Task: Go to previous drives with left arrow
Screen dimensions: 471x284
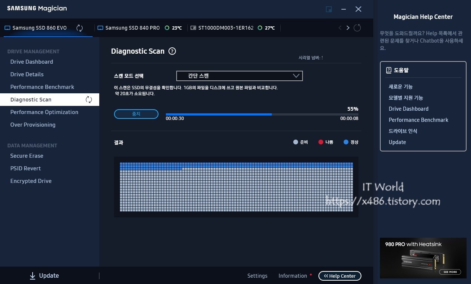Action: click(x=340, y=28)
